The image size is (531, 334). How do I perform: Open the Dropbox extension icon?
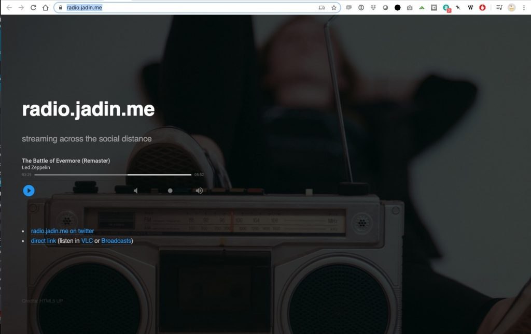373,7
